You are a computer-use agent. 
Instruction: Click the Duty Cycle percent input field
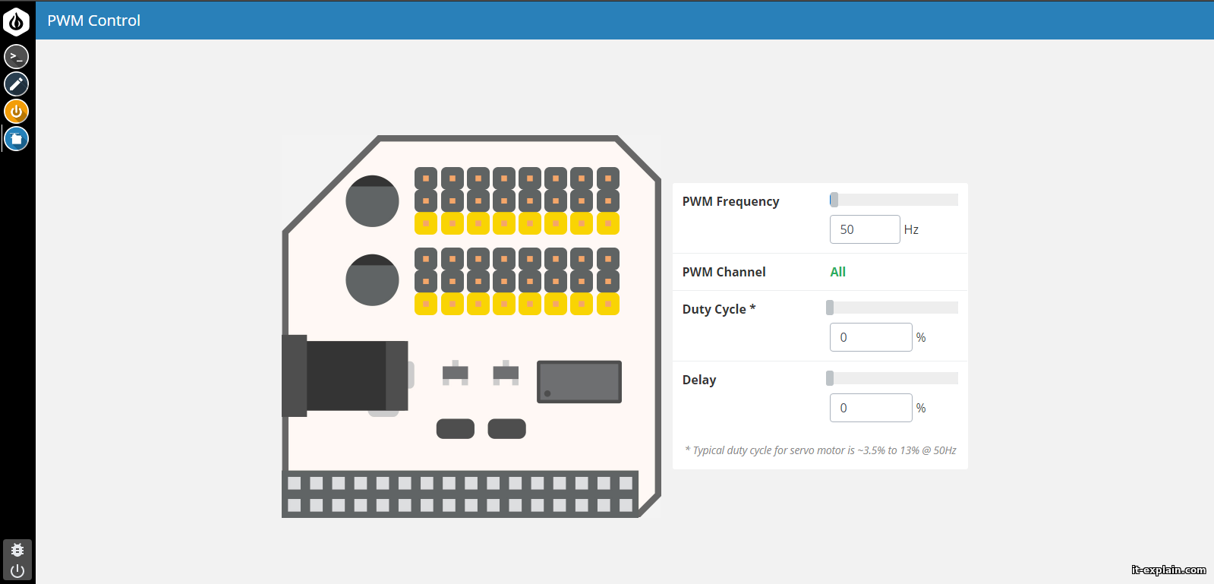point(871,337)
